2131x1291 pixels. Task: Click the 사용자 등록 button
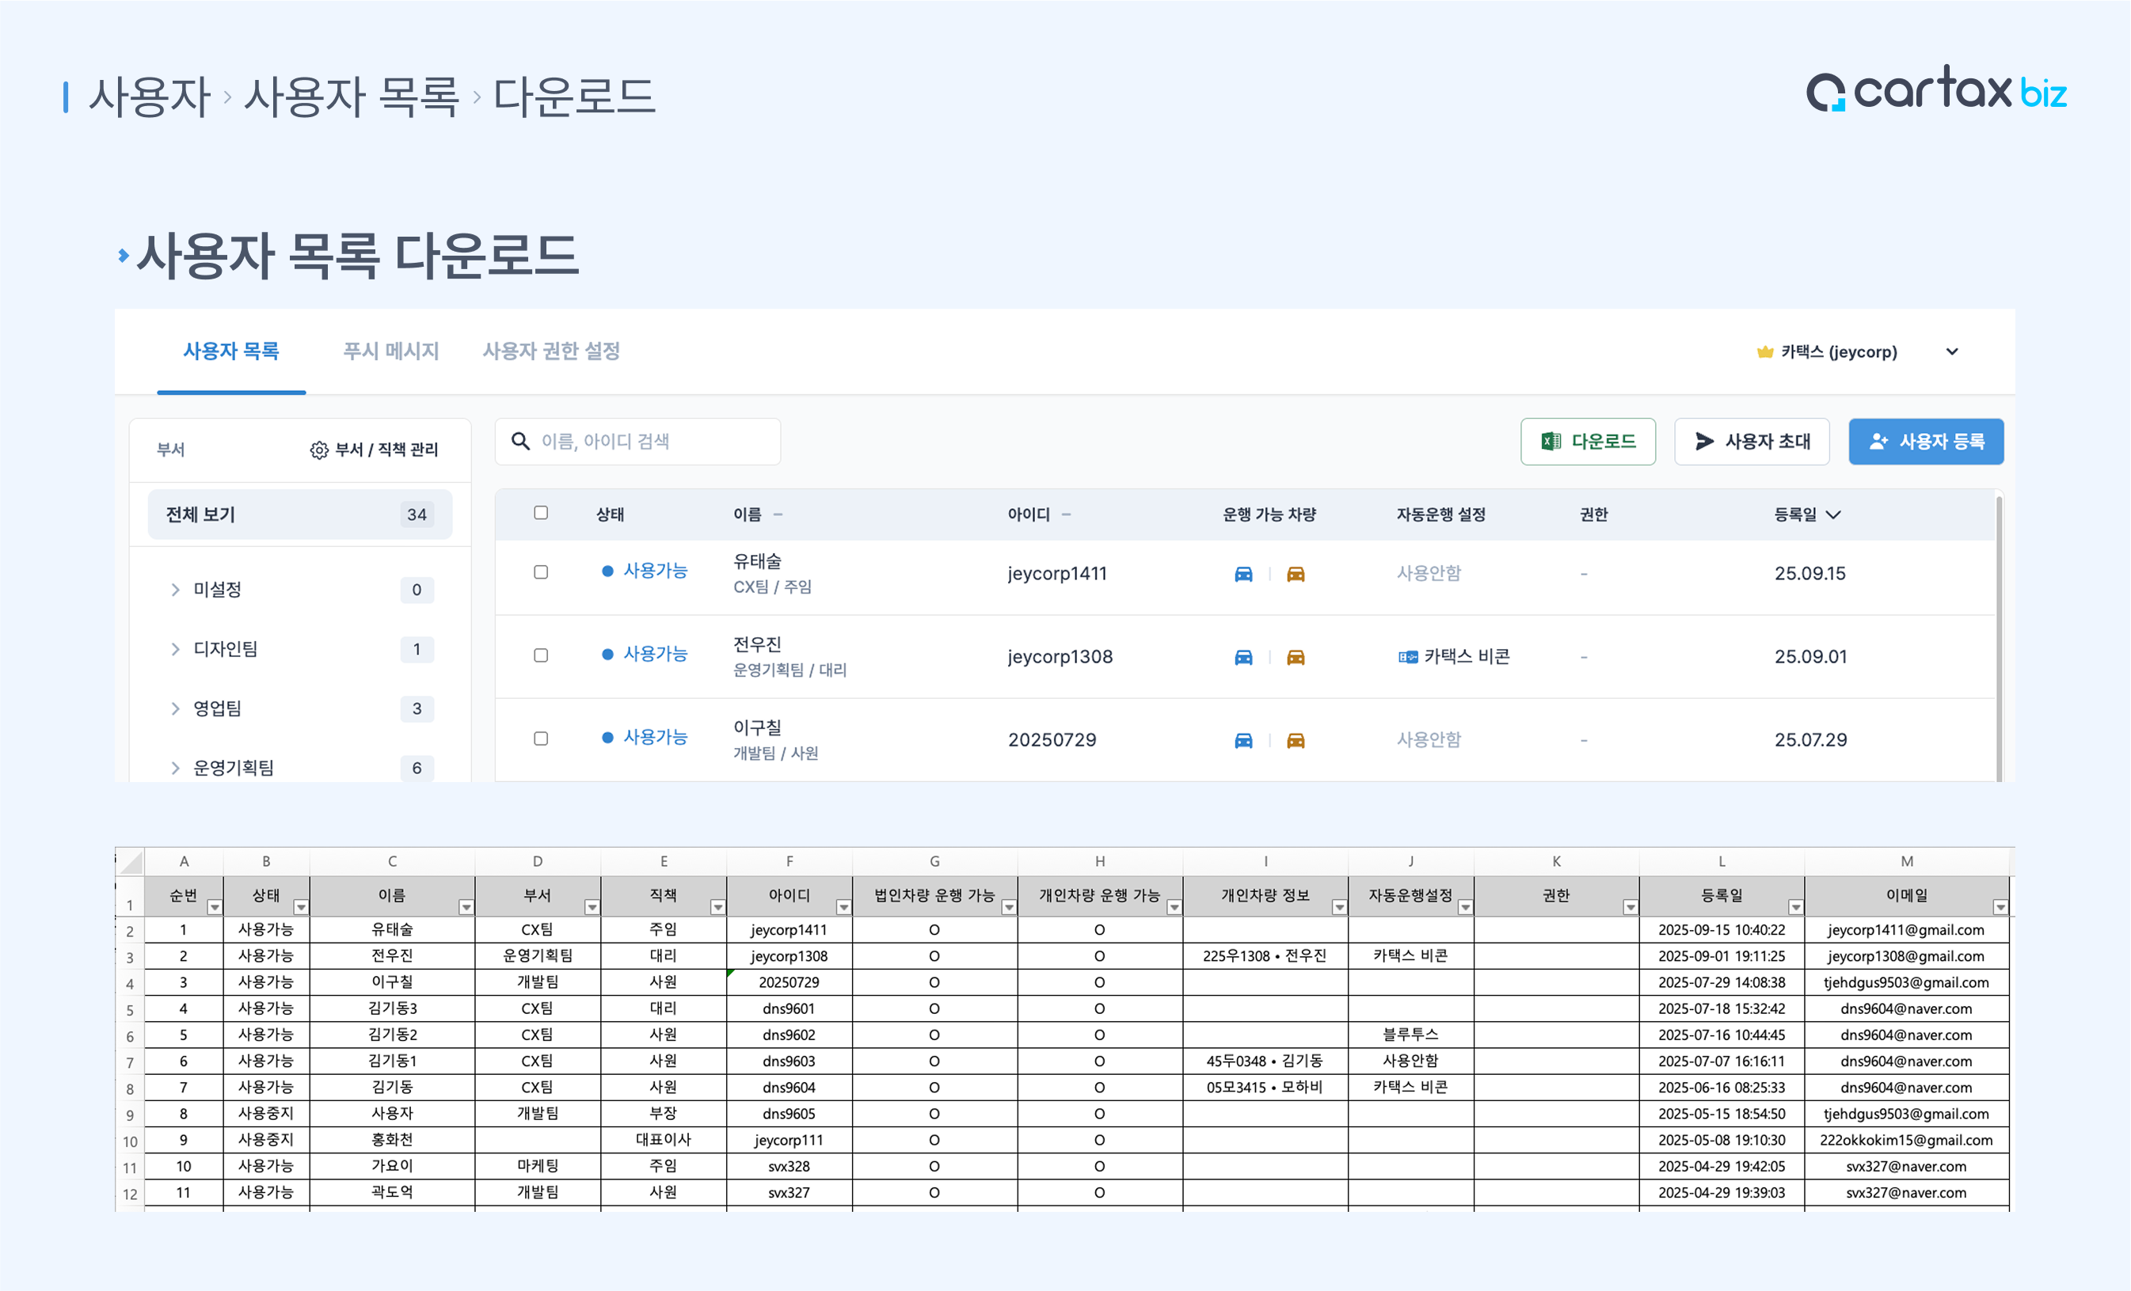pos(1925,442)
